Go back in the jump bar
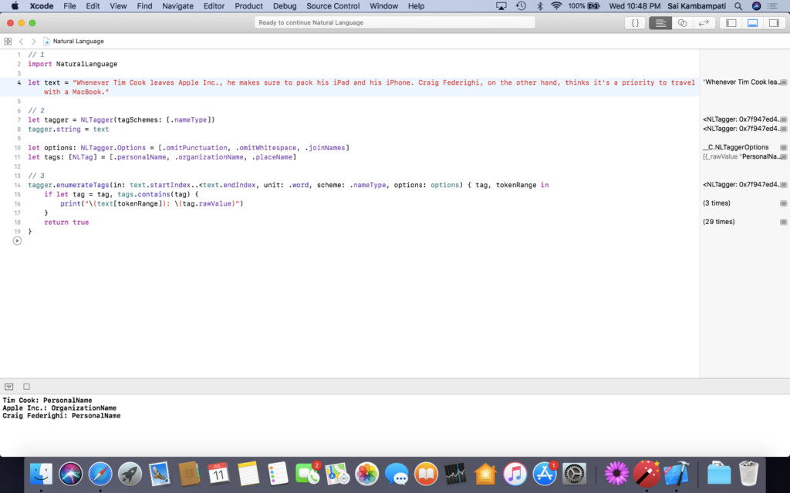Image resolution: width=790 pixels, height=493 pixels. pyautogui.click(x=21, y=42)
